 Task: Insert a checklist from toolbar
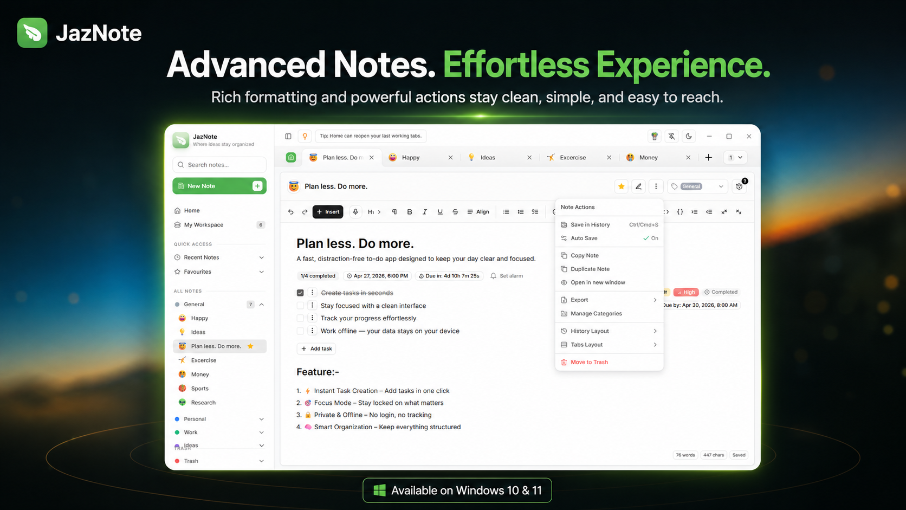(535, 212)
